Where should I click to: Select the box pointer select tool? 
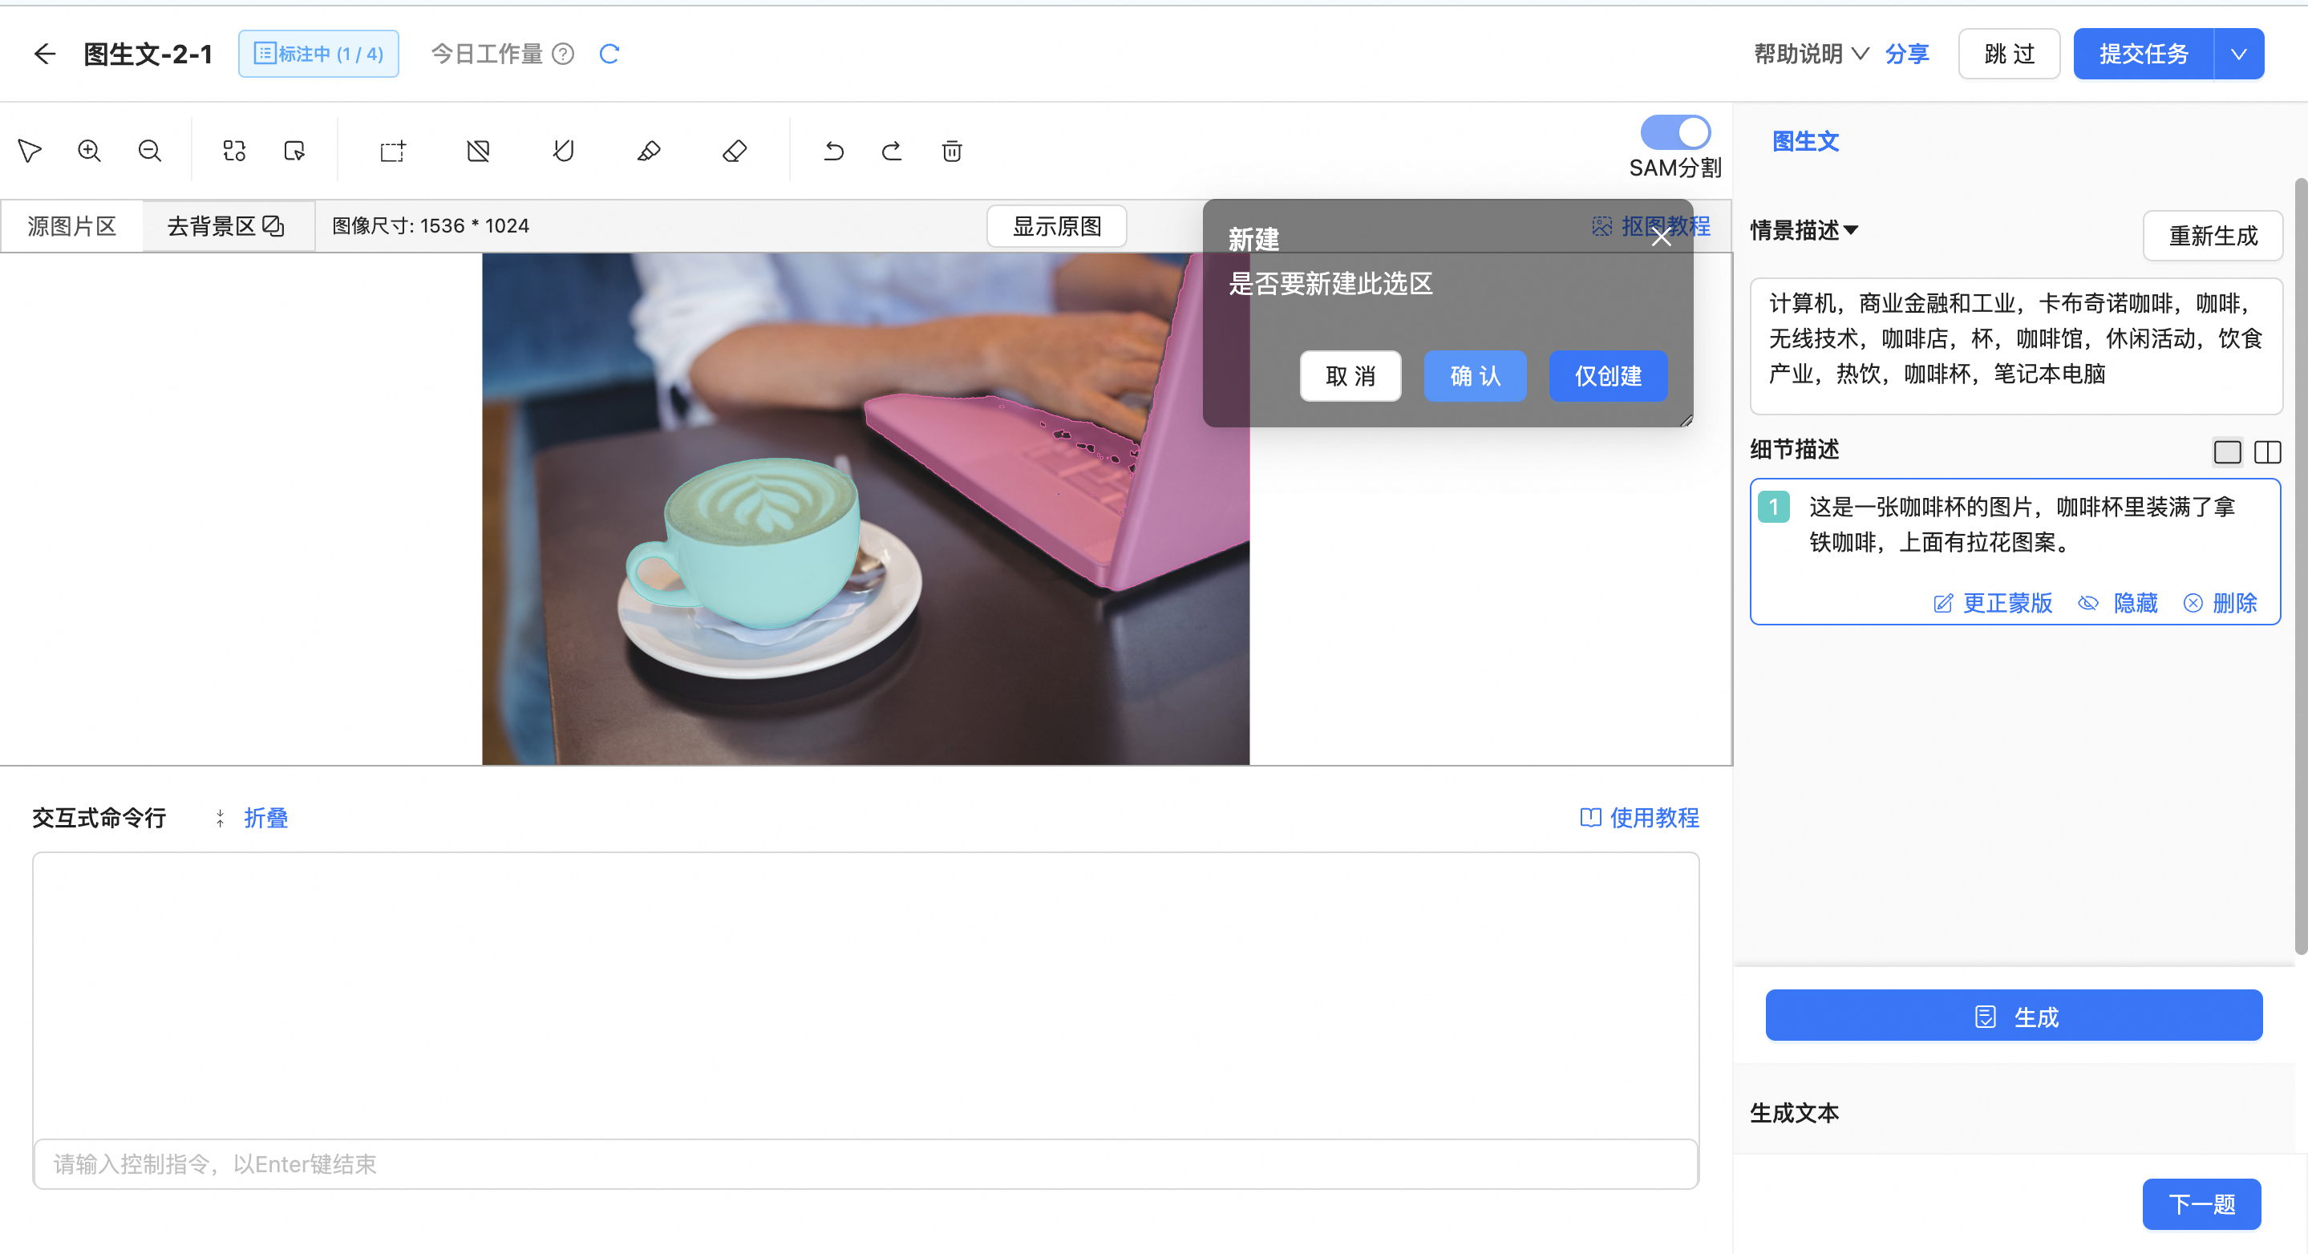pyautogui.click(x=295, y=151)
